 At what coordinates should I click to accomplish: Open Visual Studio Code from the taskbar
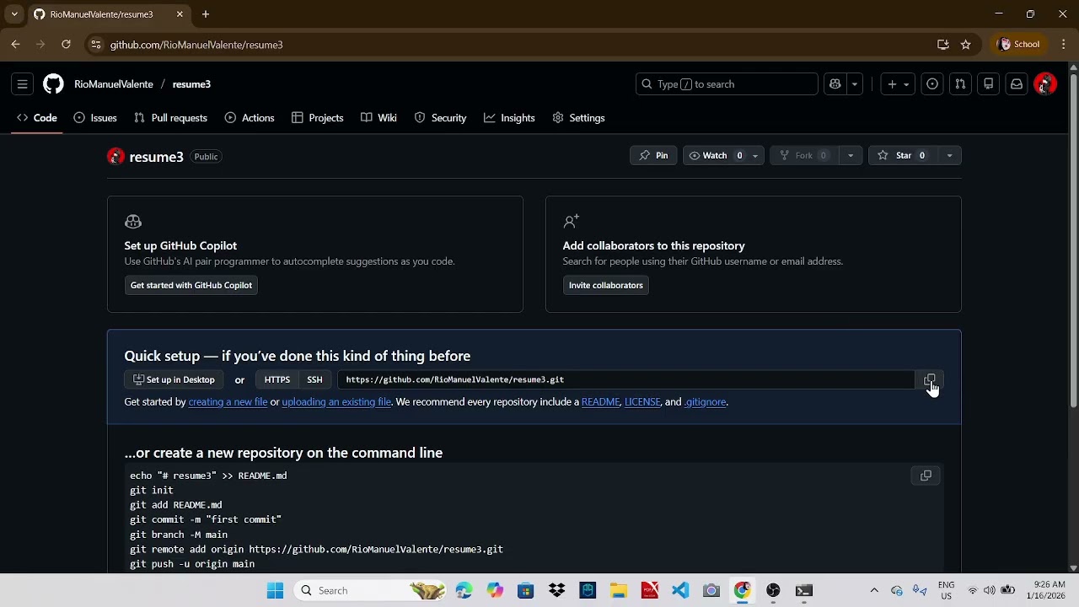coord(680,591)
